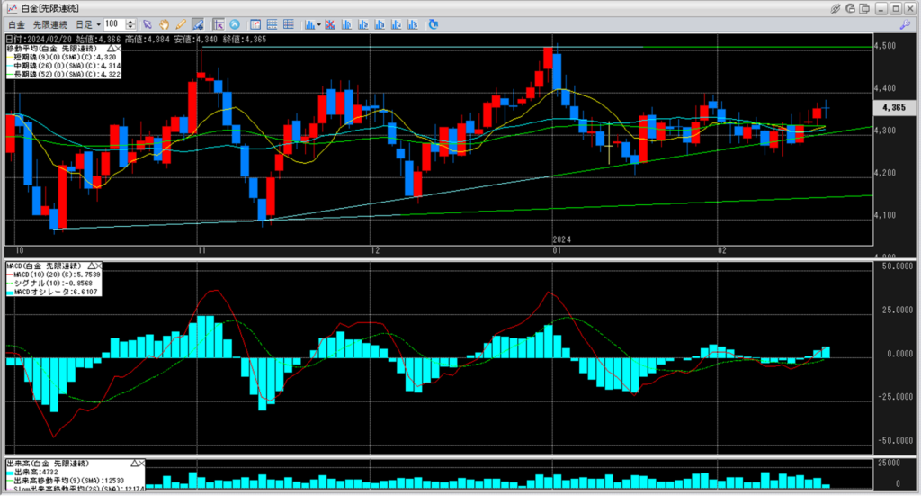Click the list grid view icon
Viewport: 921px width, 496px height.
272,24
